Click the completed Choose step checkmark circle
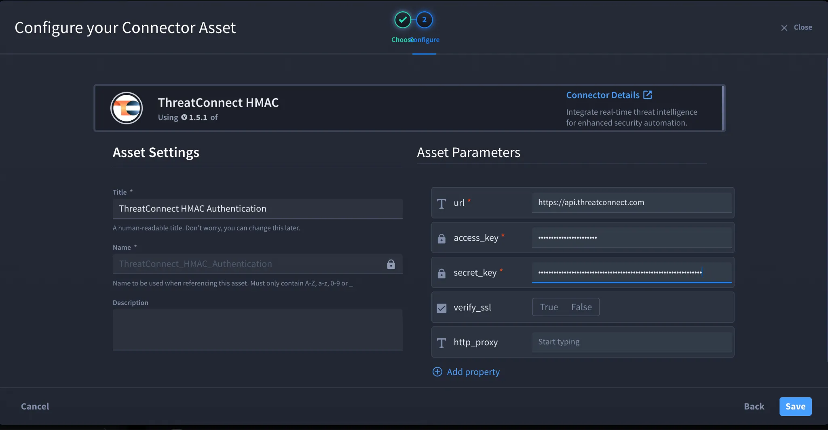This screenshot has height=430, width=828. point(403,20)
